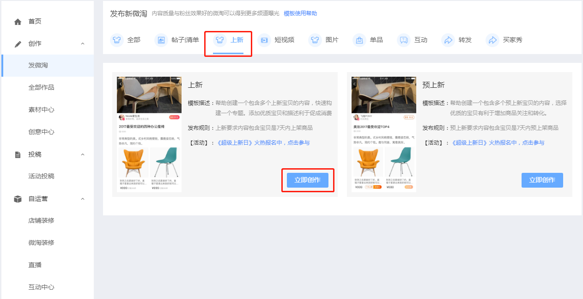Click the 预上新 card title text

point(433,85)
